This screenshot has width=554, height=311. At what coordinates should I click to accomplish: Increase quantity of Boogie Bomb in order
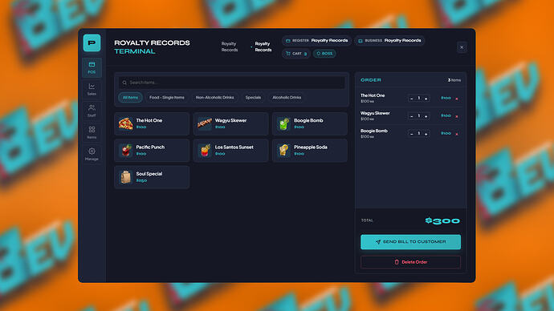(426, 134)
